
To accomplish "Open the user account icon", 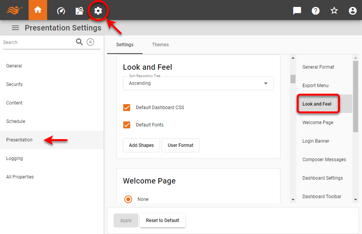I will point(352,11).
